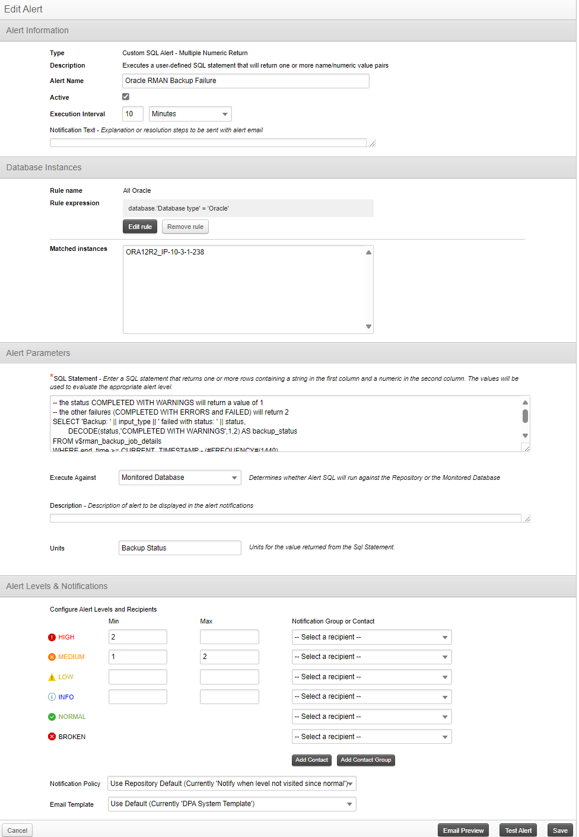Click the Add Contact Group button
Viewport: 579px width, 837px height.
366,760
